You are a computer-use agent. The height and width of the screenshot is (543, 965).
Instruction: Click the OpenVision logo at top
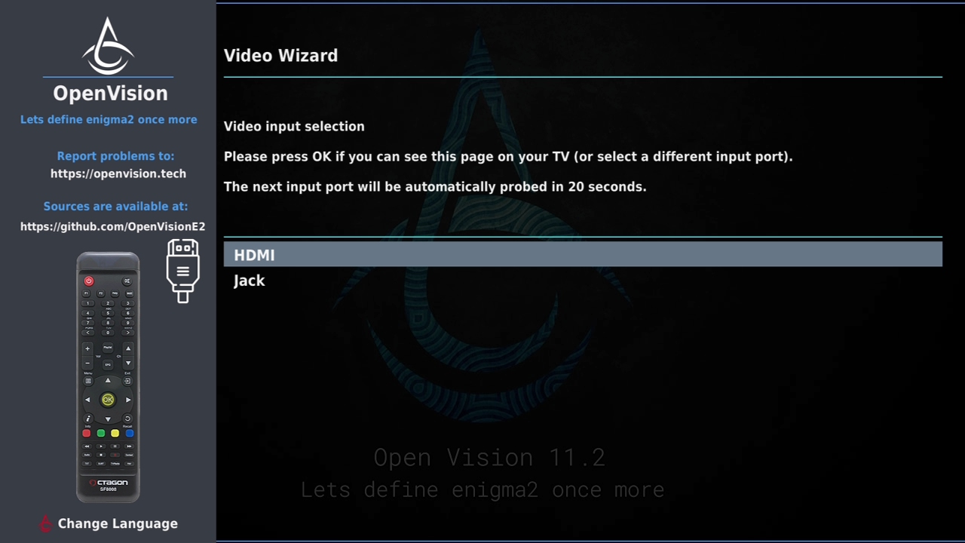[x=108, y=46]
